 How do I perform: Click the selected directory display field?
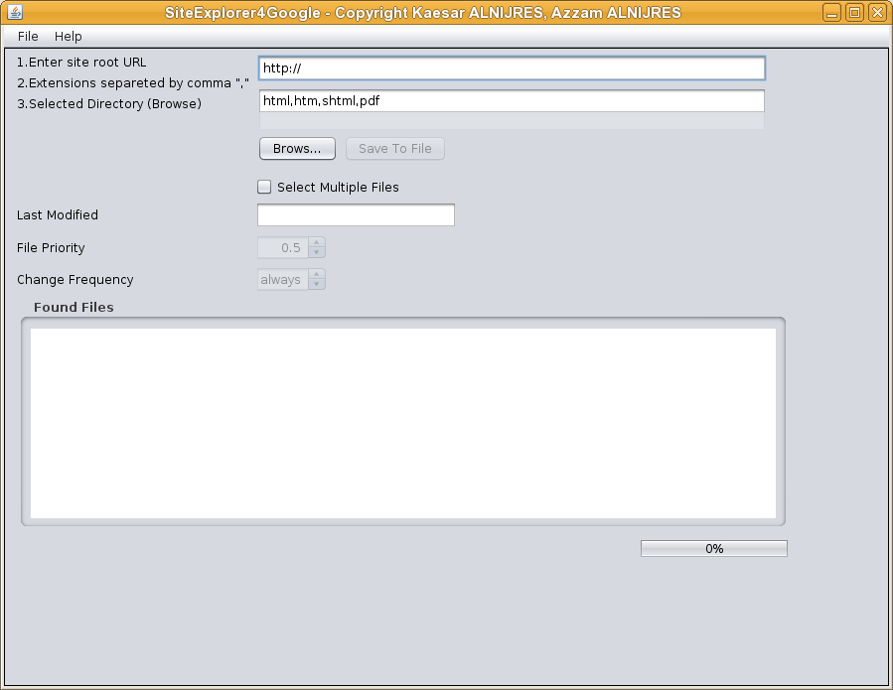click(x=512, y=121)
